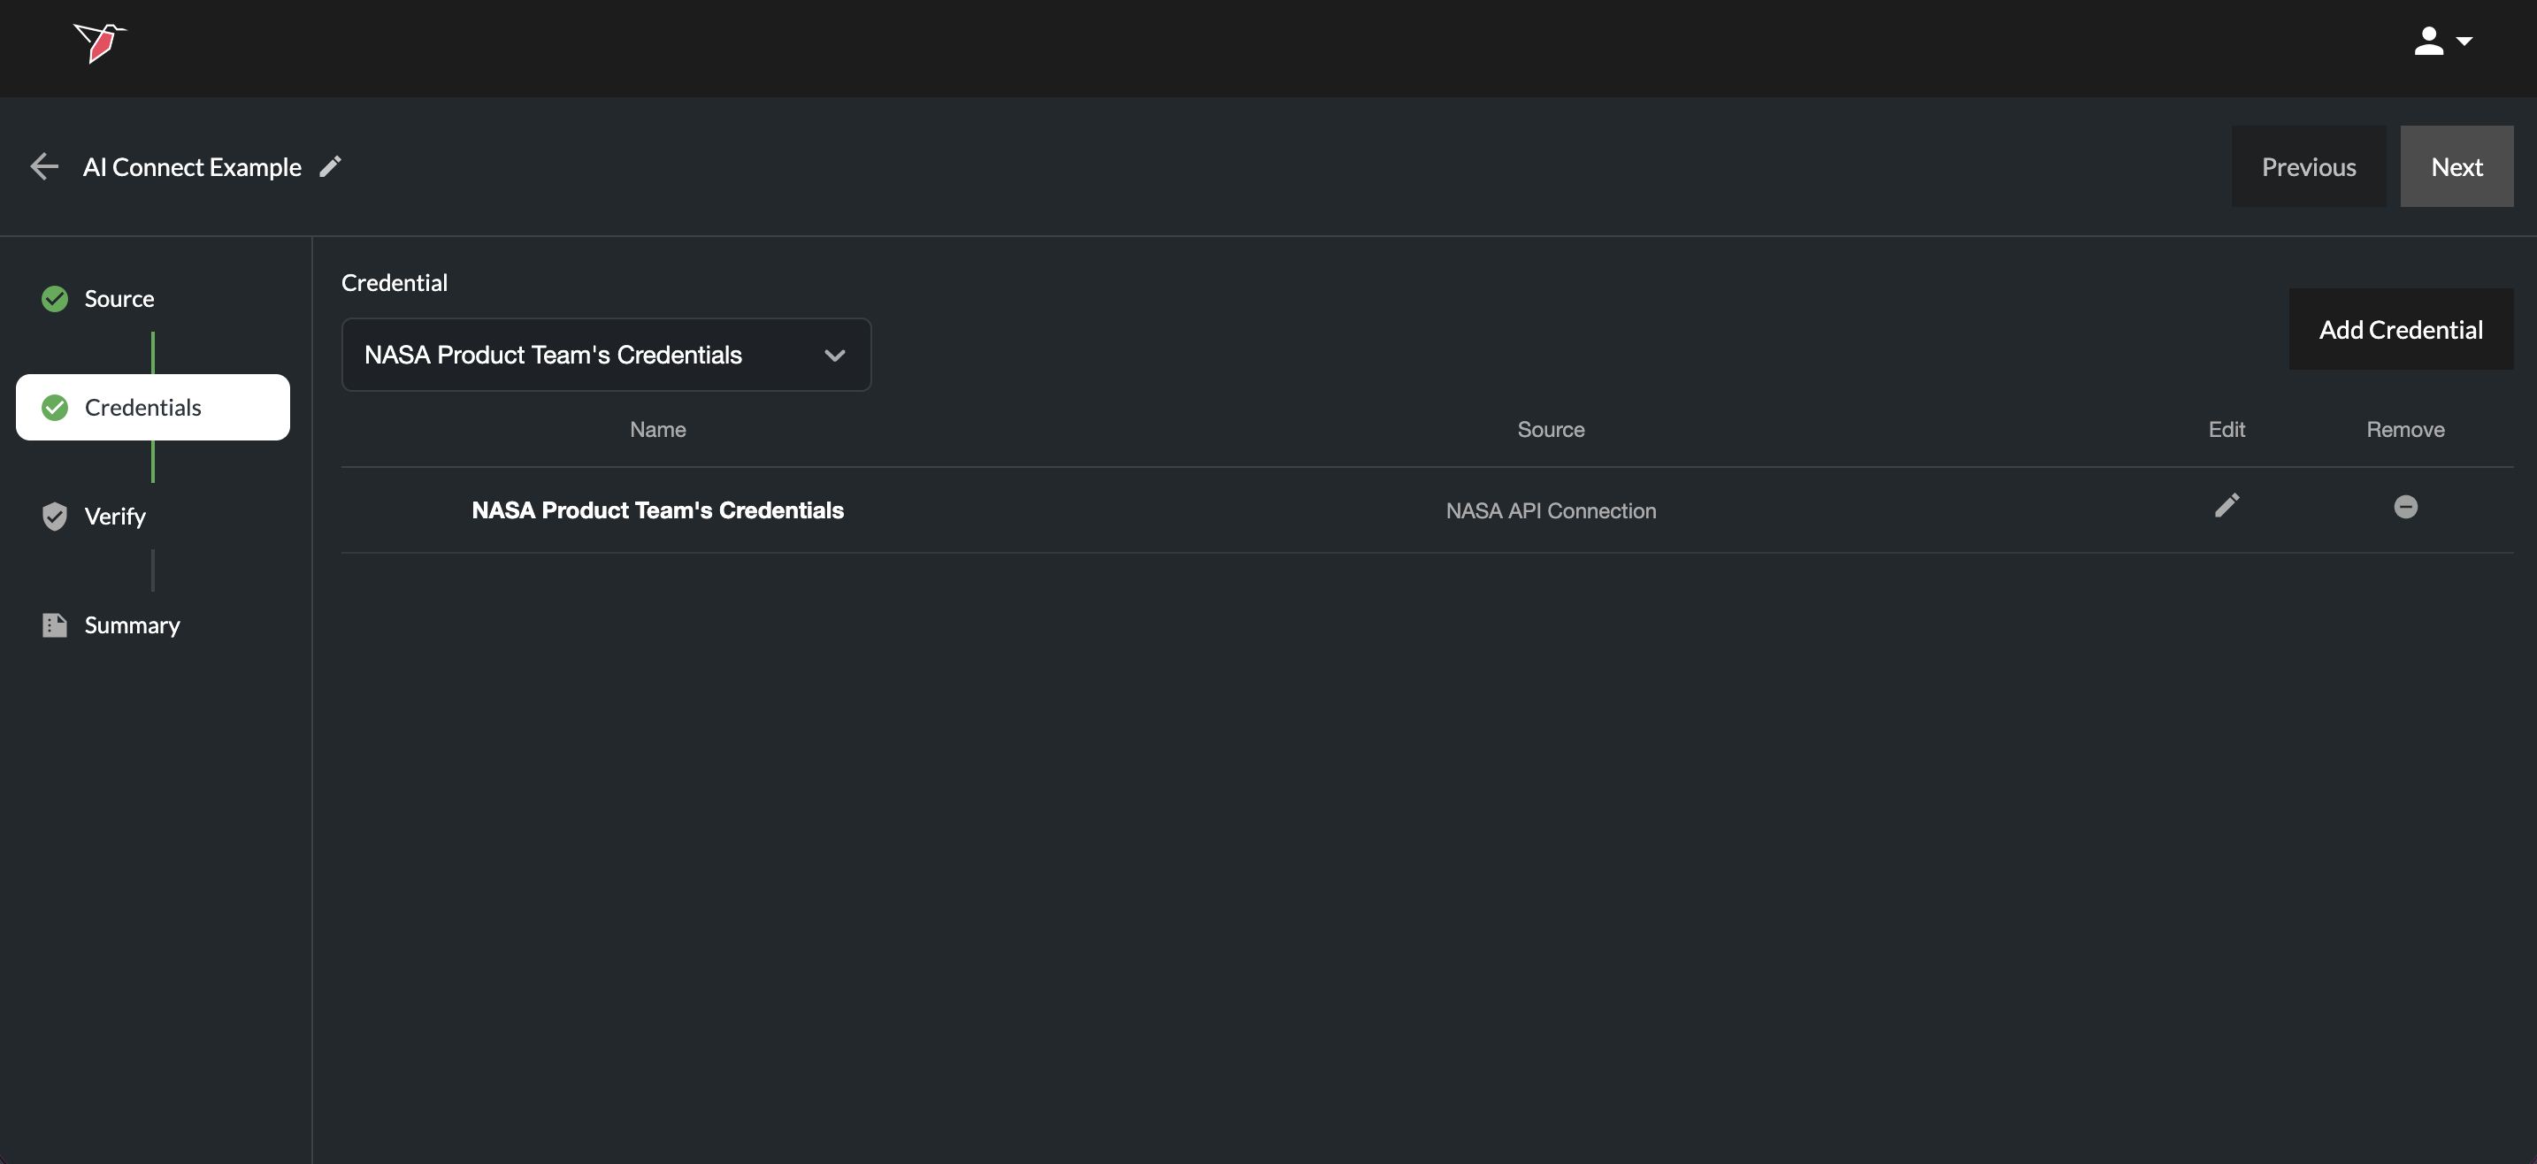Edit NASA Product Team's Credentials via pencil icon
Viewport: 2537px width, 1164px height.
(2226, 506)
